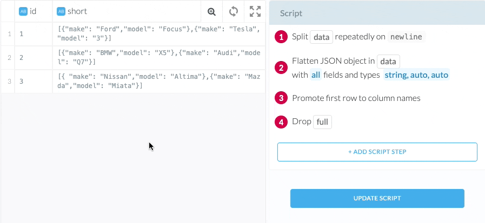Select step 4 number badge
This screenshot has width=485, height=223.
coord(281,121)
